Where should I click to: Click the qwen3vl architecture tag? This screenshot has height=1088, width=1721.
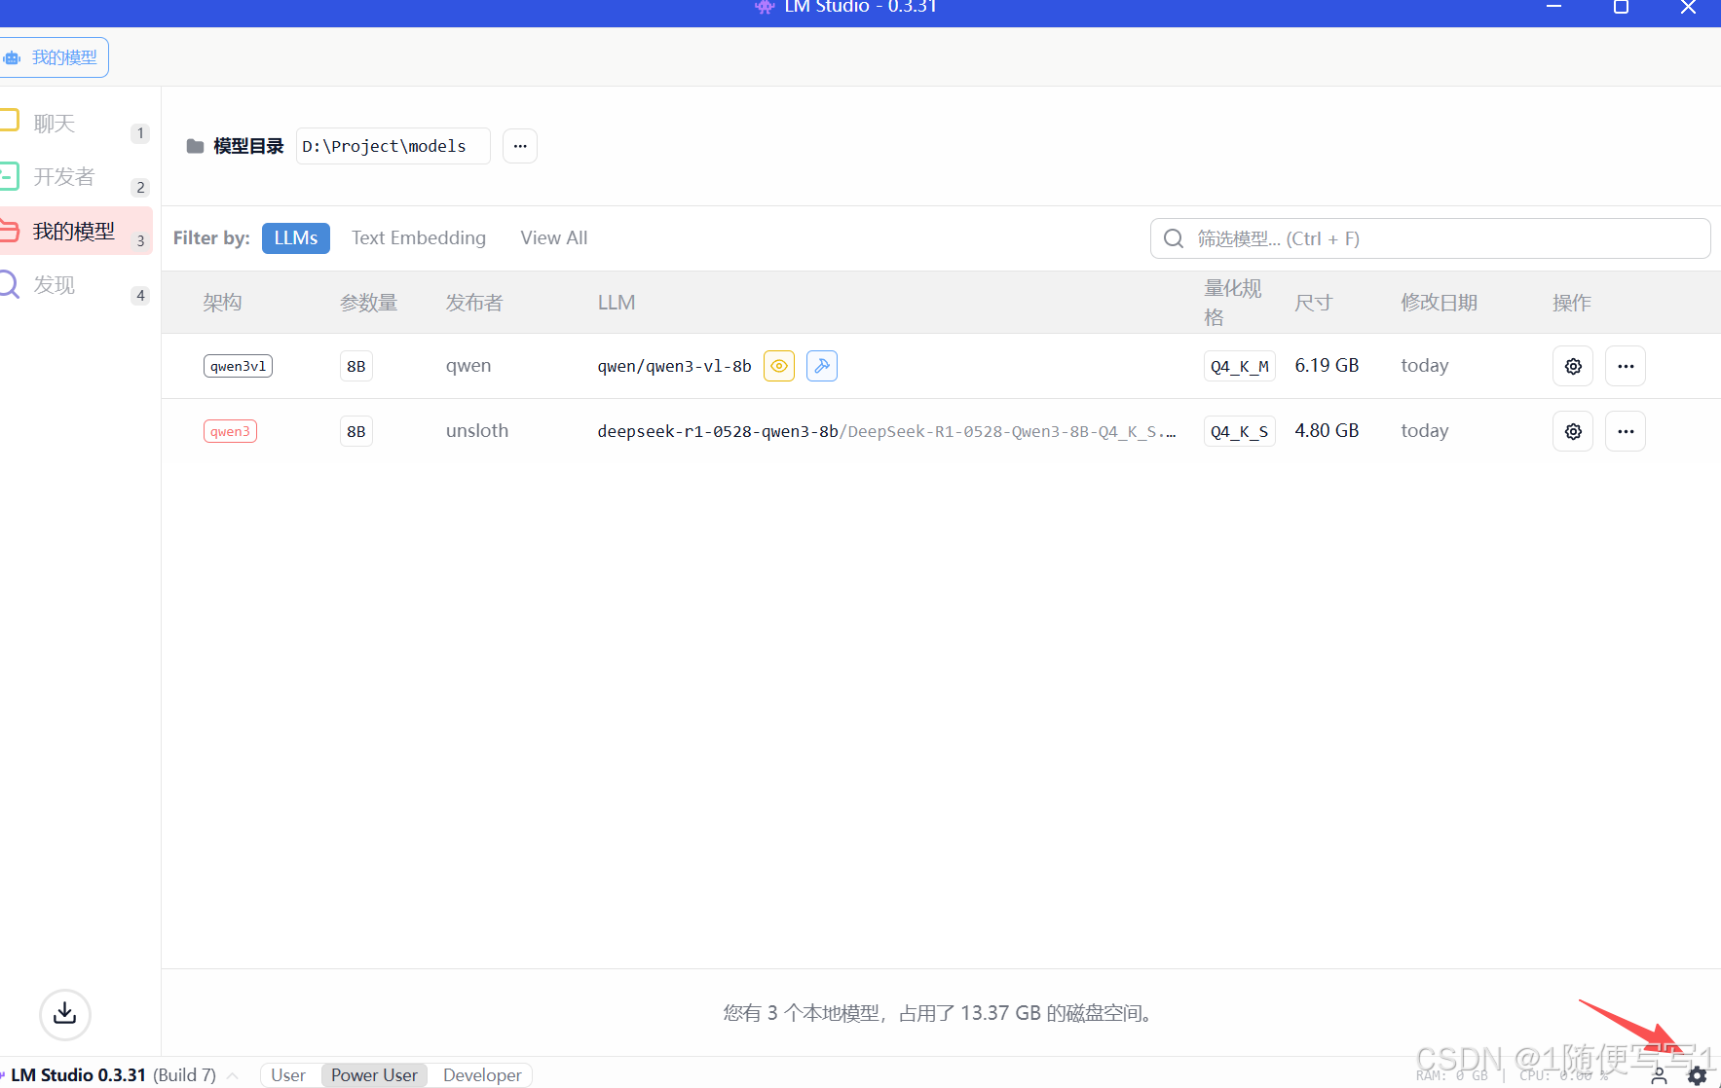[238, 366]
